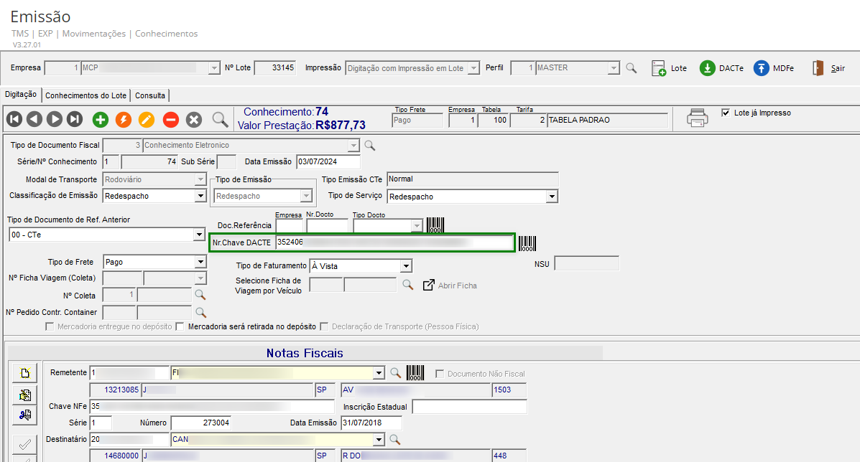Add new conhecimento with green plus icon
The width and height of the screenshot is (860, 462).
101,119
